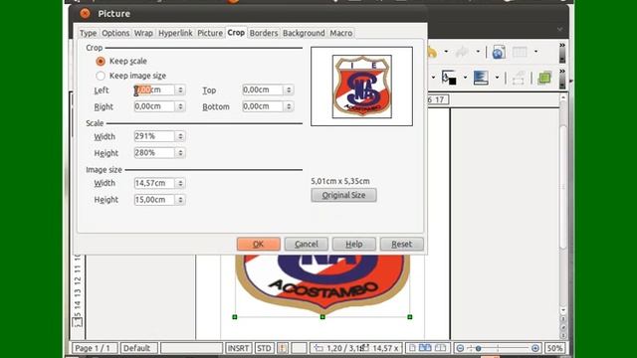Click the Bottom crop value field
This screenshot has width=637, height=358.
pyautogui.click(x=263, y=106)
